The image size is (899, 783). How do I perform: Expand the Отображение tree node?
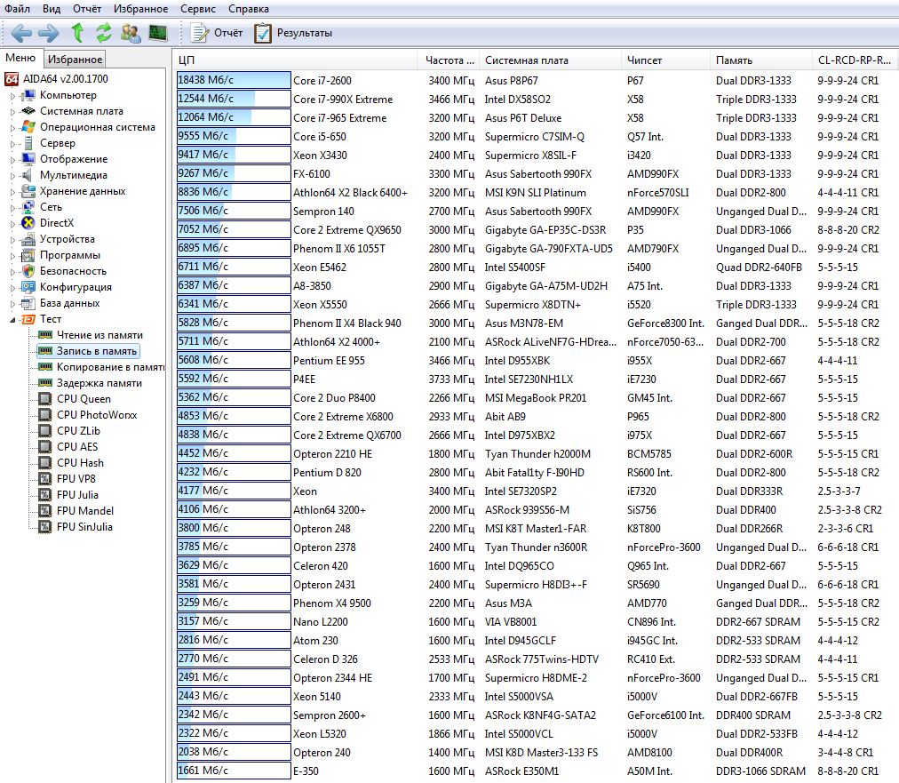(x=12, y=160)
